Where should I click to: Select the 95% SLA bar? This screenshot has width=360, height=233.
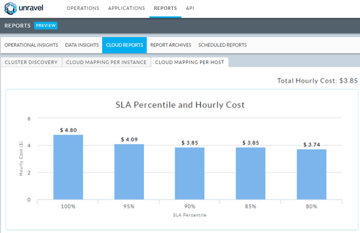click(129, 172)
